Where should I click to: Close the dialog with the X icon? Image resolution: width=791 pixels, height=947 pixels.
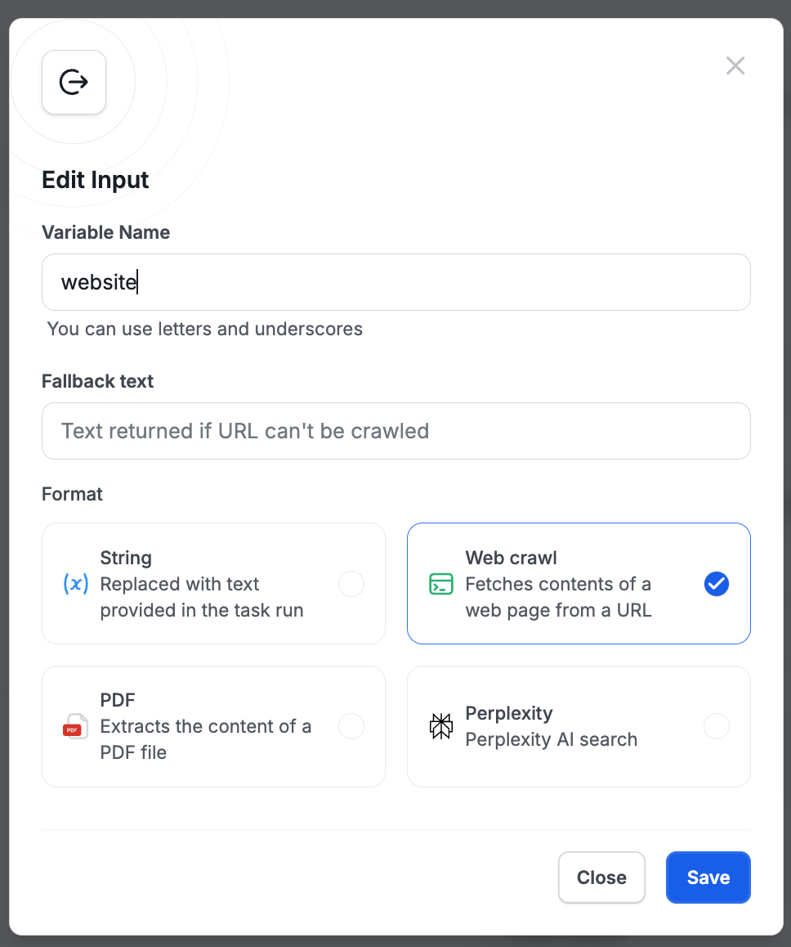pos(735,66)
